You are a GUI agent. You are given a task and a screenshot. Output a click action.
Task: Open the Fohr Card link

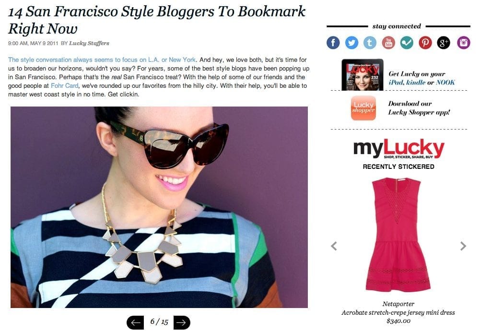pyautogui.click(x=64, y=86)
